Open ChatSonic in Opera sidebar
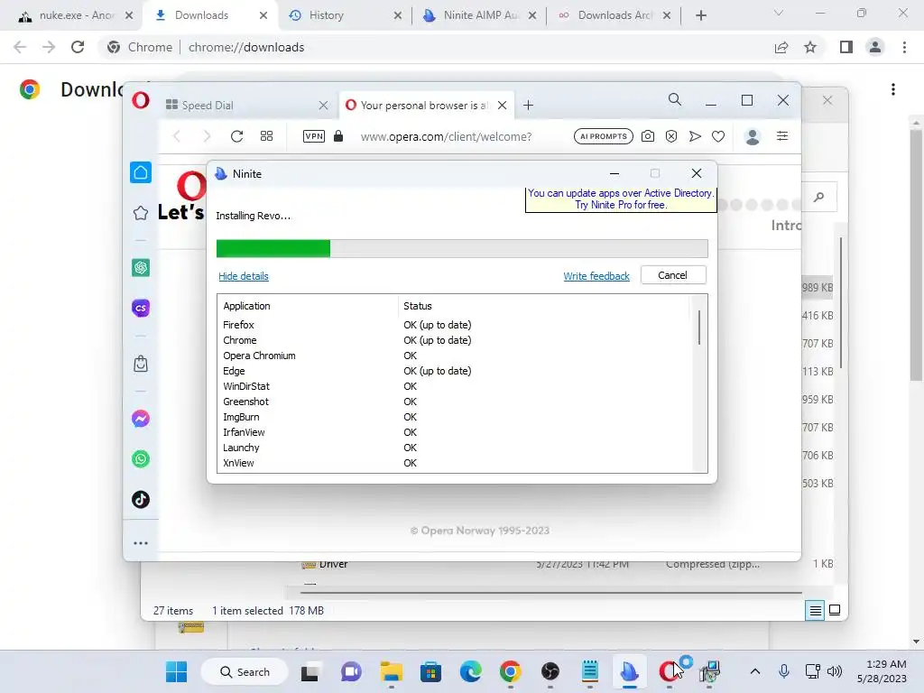The height and width of the screenshot is (693, 924). (x=141, y=308)
